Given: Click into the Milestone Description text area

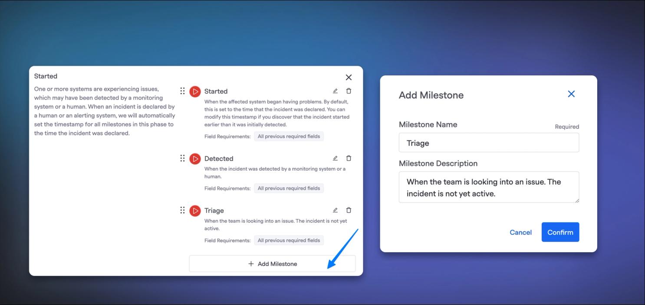Looking at the screenshot, I should coord(489,187).
